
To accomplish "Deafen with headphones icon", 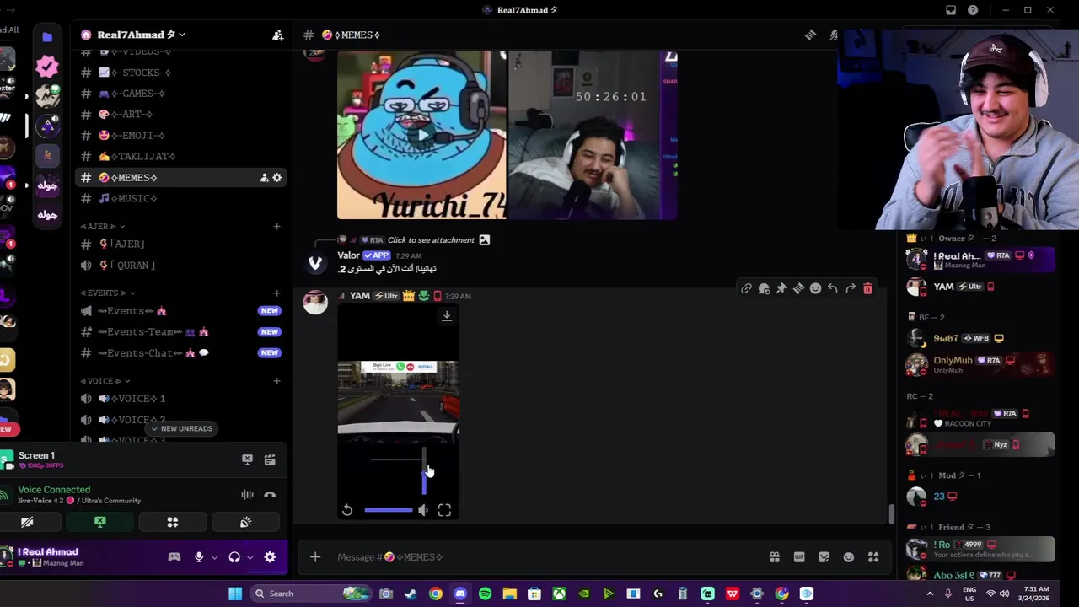I will (x=234, y=556).
